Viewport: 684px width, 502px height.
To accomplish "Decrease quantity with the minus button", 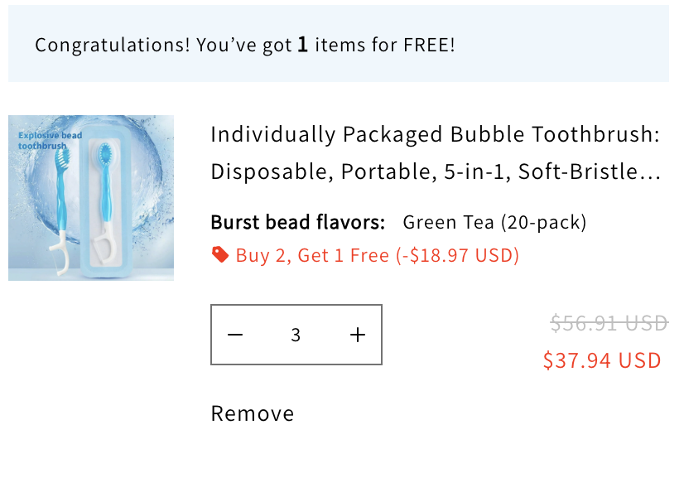I will click(x=235, y=335).
